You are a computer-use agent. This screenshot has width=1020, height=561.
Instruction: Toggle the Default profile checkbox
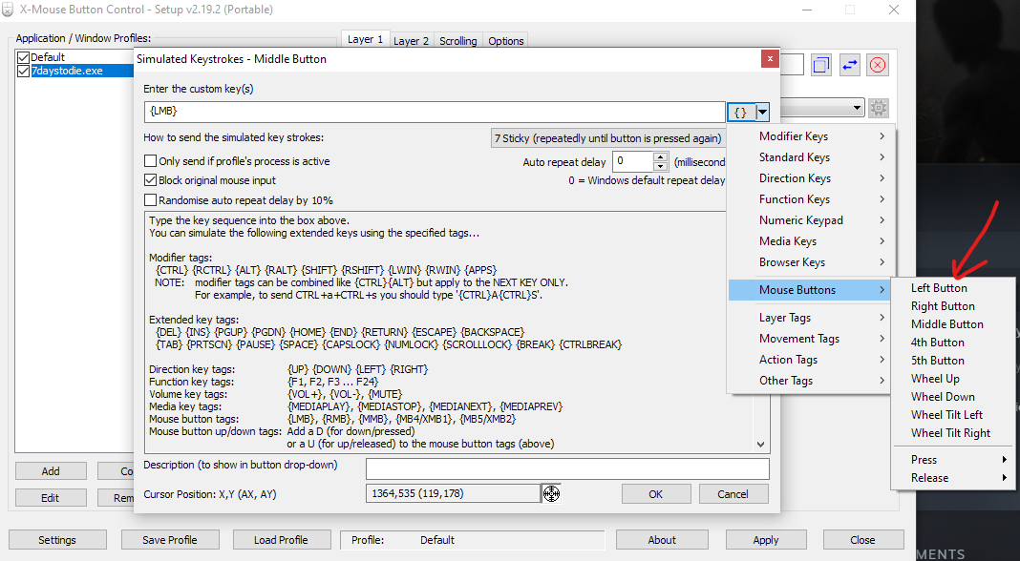coord(24,57)
